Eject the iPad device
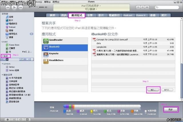 (32, 59)
